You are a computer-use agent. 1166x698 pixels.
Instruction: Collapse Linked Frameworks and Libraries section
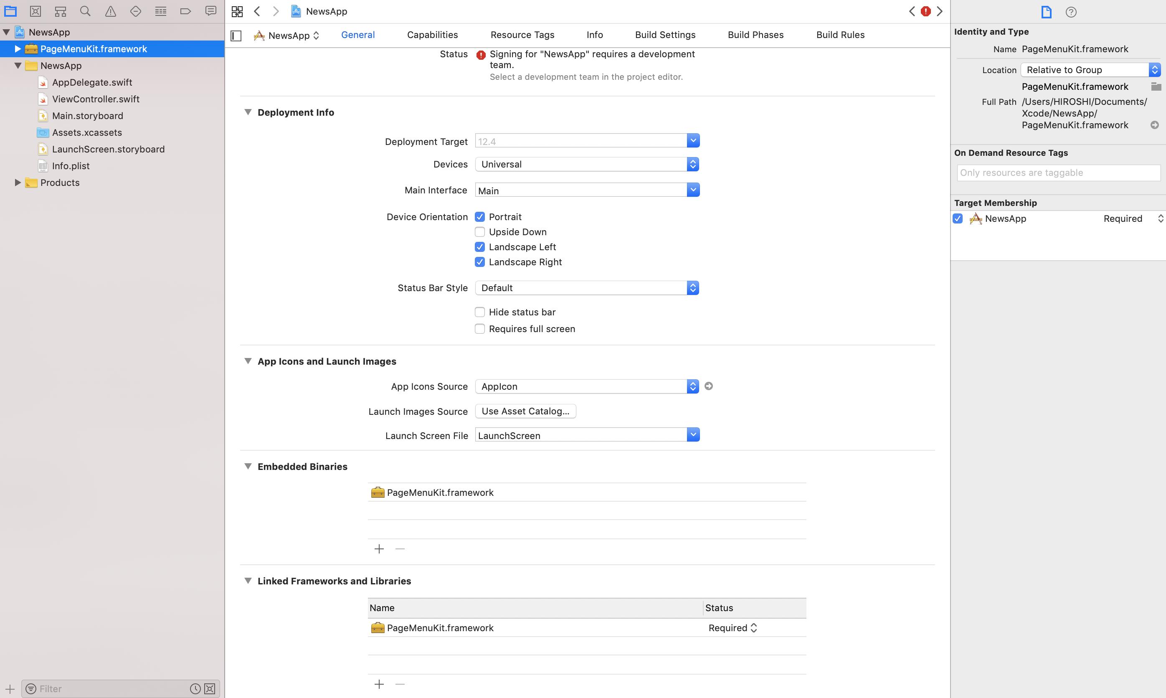coord(248,581)
